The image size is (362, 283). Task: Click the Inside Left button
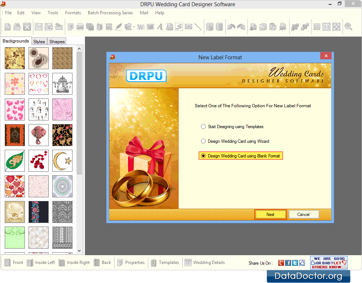pos(41,262)
